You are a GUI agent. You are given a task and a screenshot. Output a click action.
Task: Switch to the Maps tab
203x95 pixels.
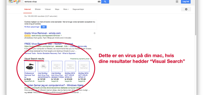tap(57, 9)
